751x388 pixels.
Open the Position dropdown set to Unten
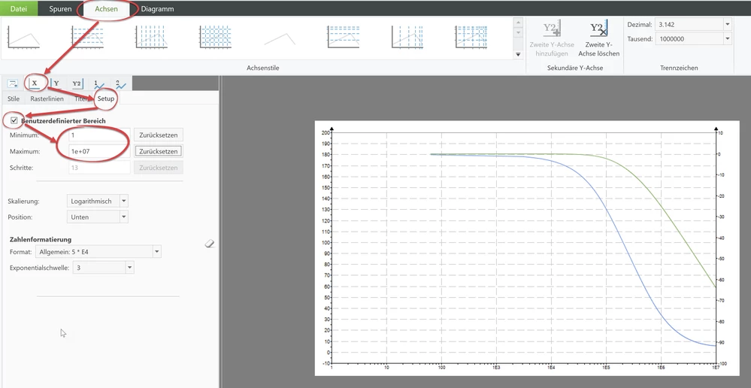pyautogui.click(x=98, y=217)
